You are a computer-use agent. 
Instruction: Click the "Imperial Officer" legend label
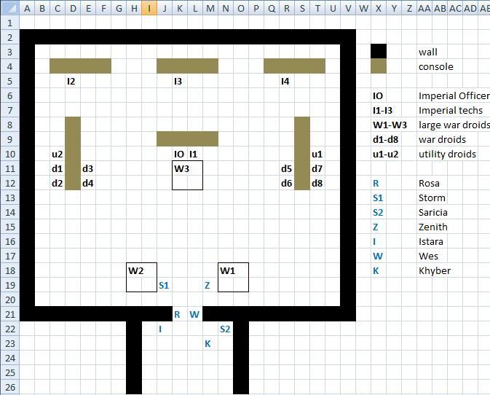coord(454,96)
